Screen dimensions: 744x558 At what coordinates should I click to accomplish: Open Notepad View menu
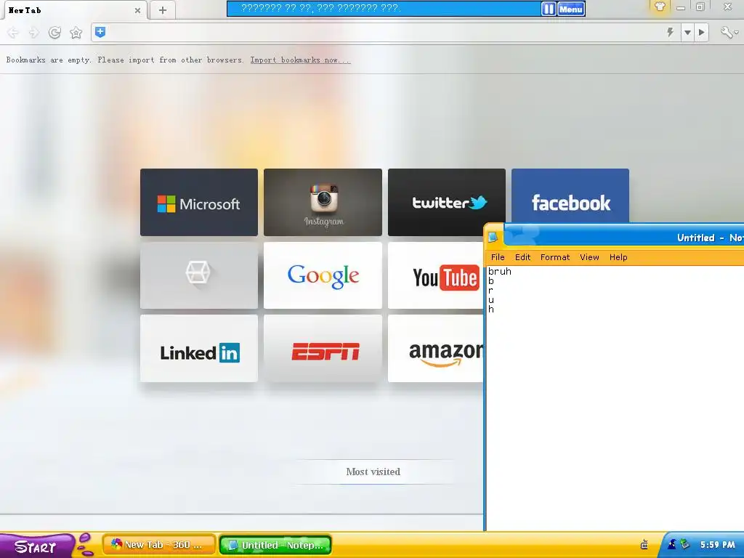pyautogui.click(x=589, y=257)
